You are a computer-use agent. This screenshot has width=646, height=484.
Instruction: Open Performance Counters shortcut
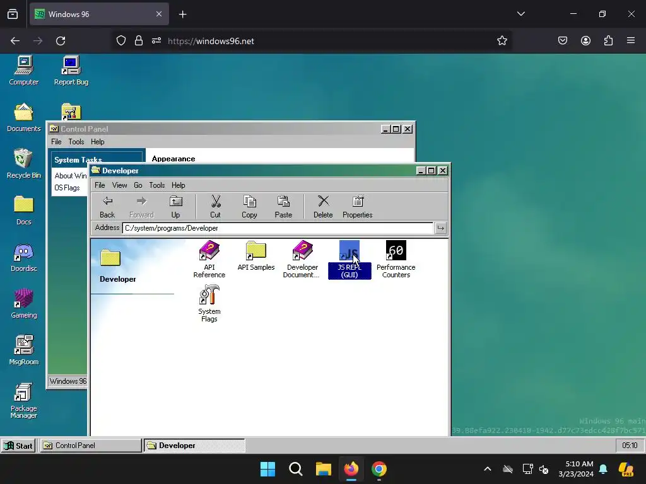[396, 259]
